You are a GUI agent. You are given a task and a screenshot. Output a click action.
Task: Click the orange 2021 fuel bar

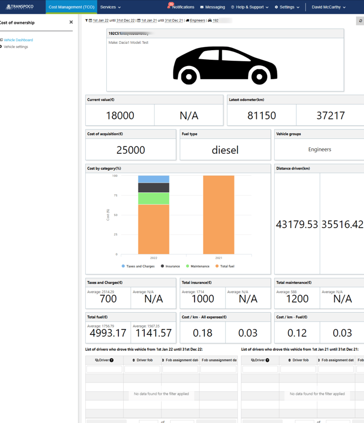tap(219, 215)
